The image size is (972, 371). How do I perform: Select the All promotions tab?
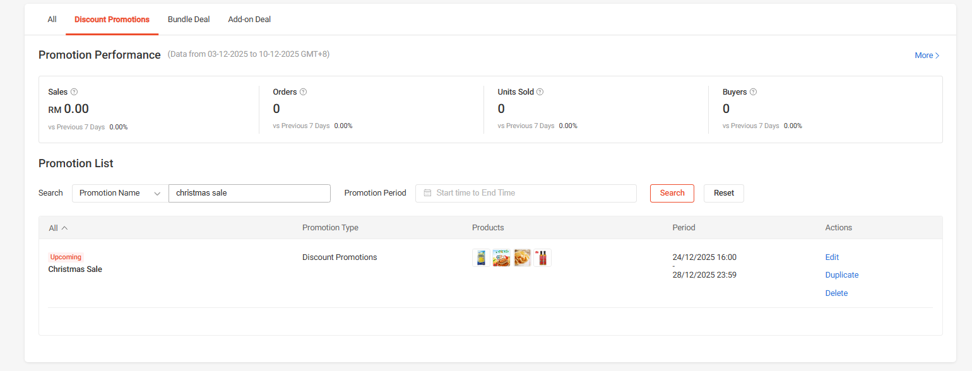52,19
